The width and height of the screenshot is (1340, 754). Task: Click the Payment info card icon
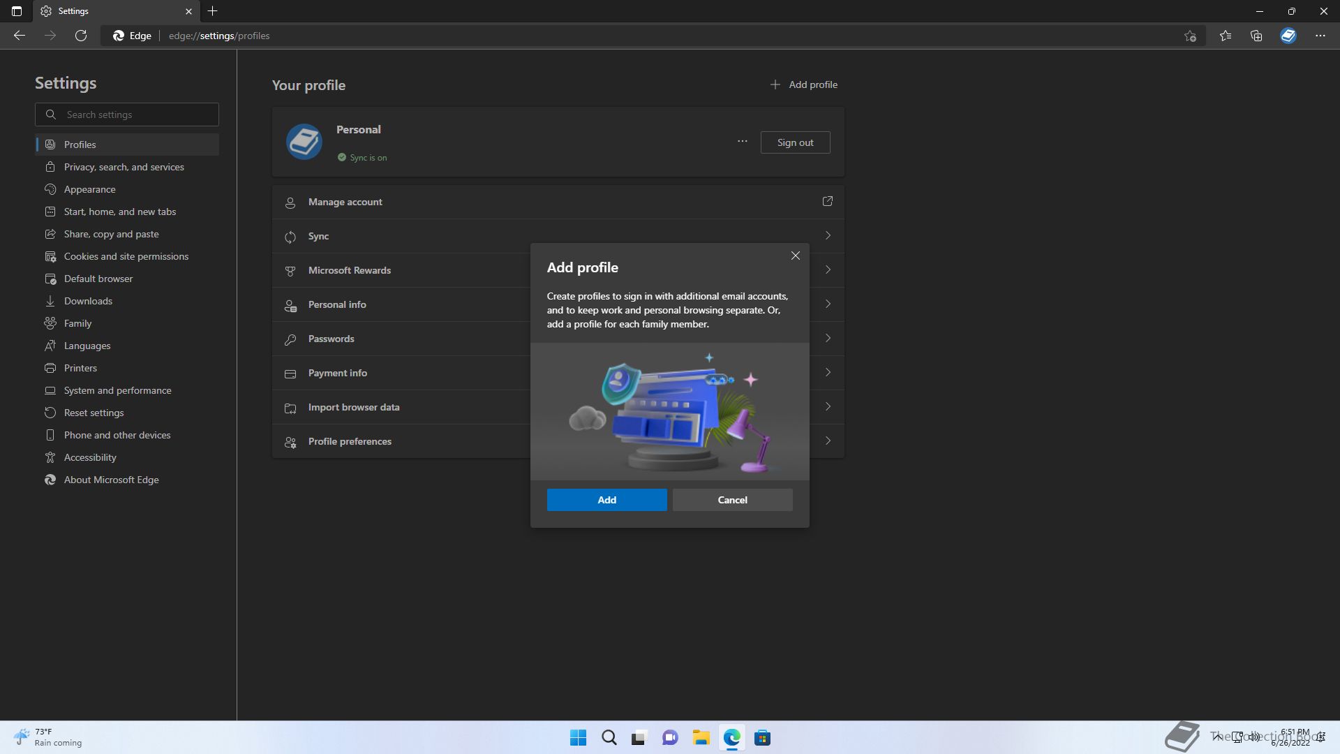pos(290,374)
